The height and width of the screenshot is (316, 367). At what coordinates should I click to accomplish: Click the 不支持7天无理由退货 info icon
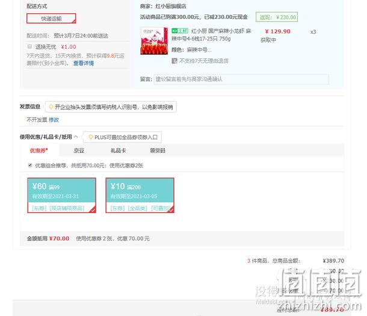coord(174,61)
